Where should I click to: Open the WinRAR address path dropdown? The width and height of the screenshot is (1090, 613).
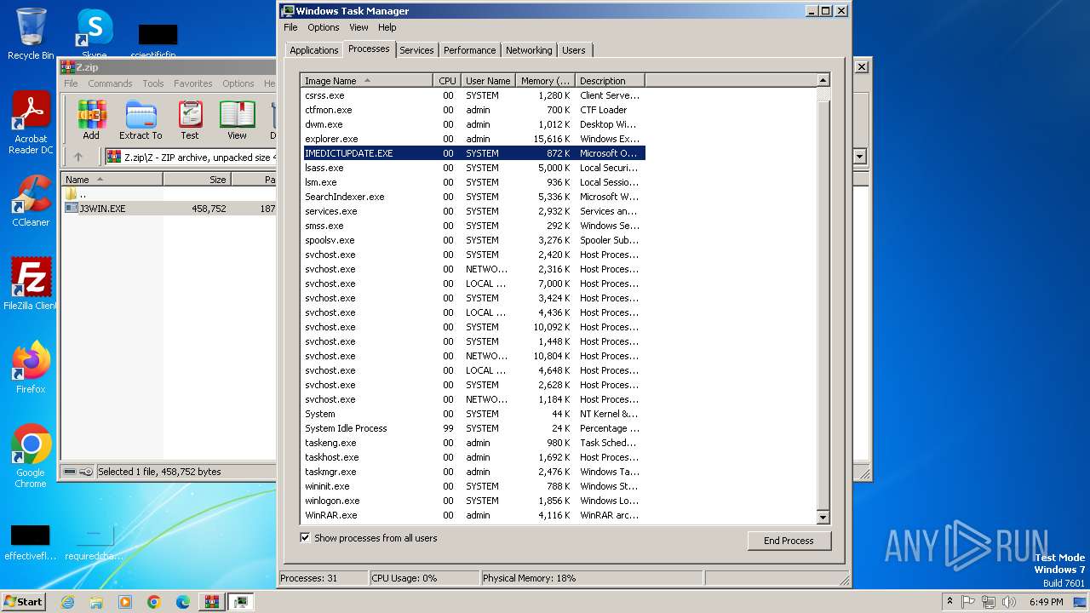tap(859, 157)
